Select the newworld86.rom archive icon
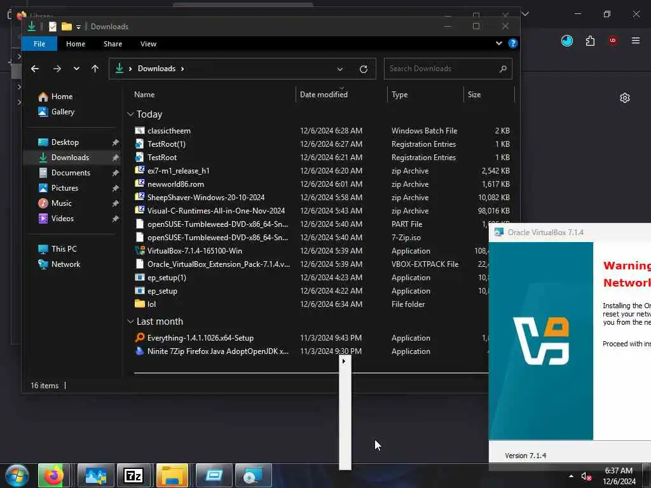 [140, 184]
